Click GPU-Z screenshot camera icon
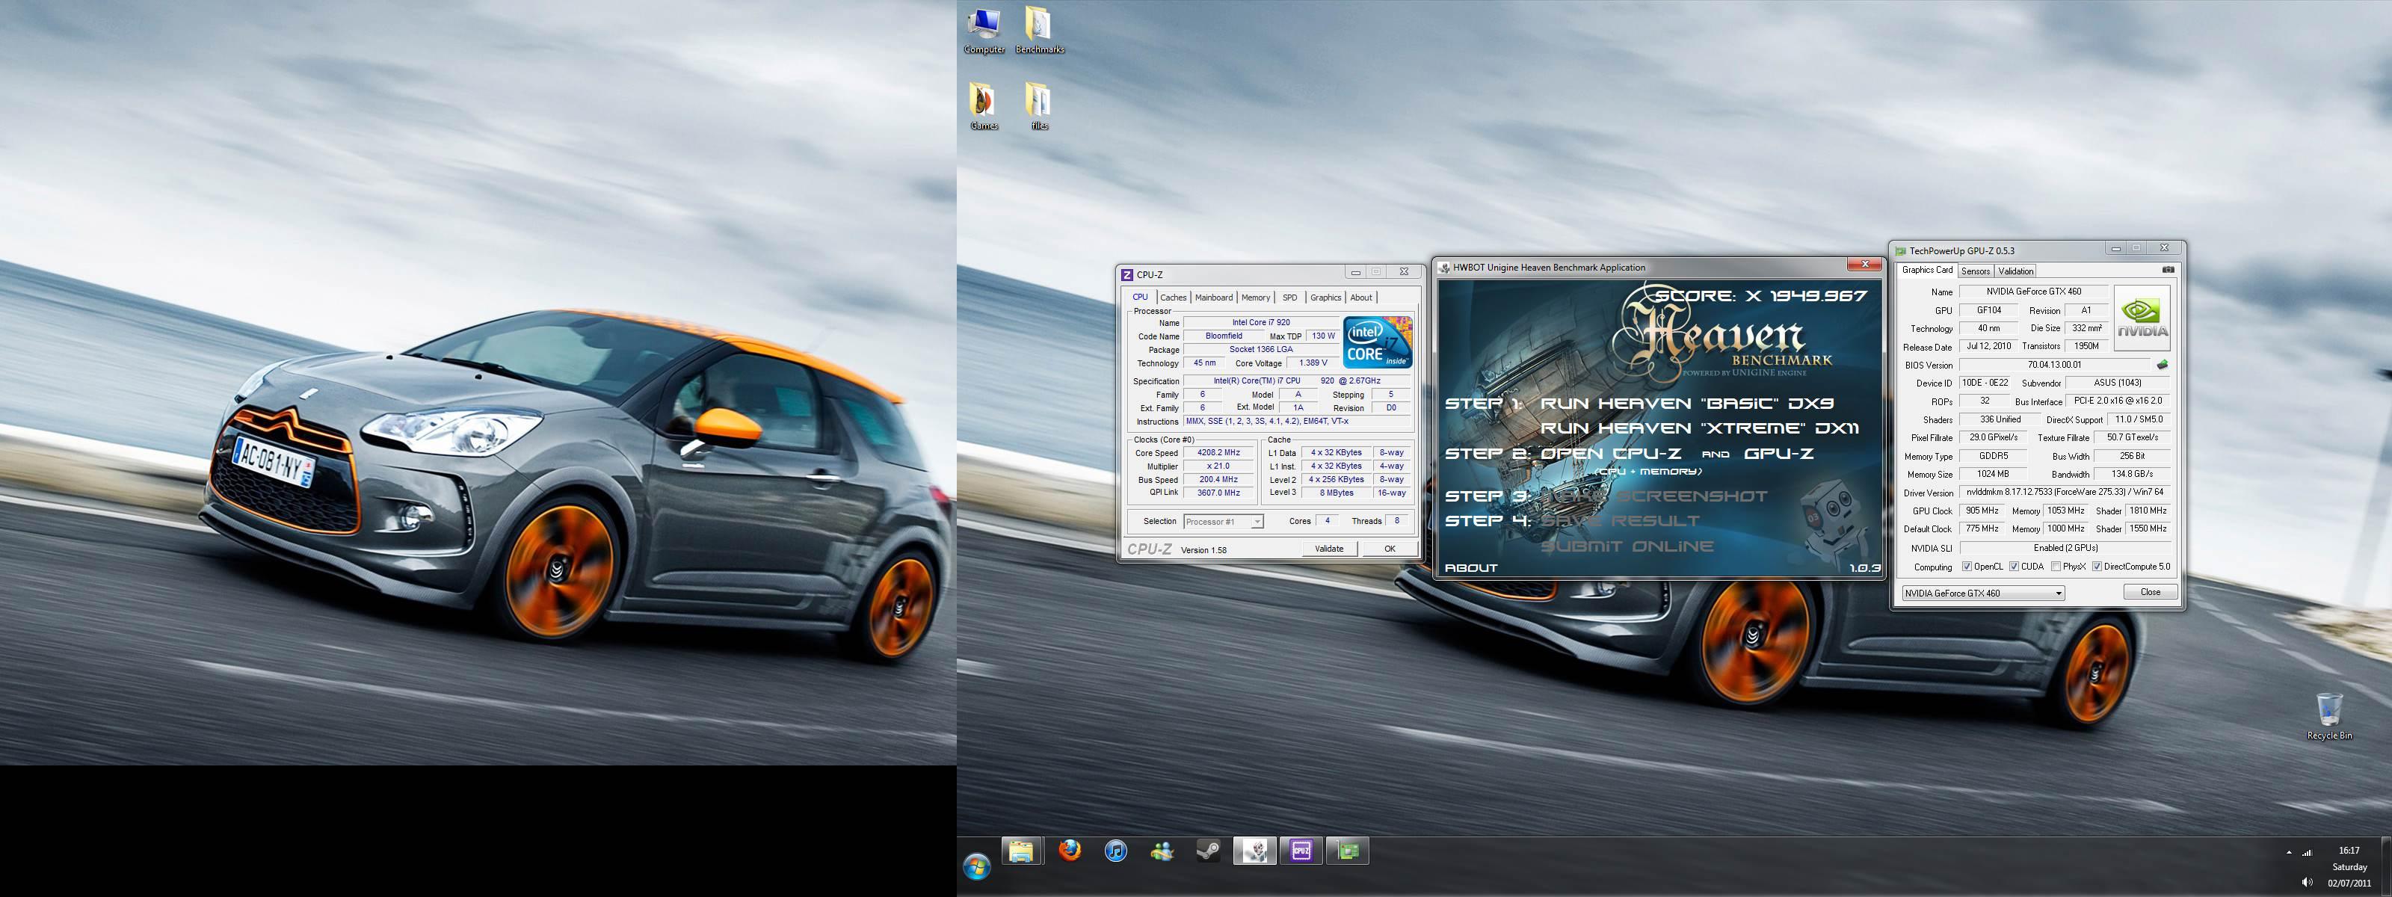This screenshot has width=2392, height=897. (2168, 270)
